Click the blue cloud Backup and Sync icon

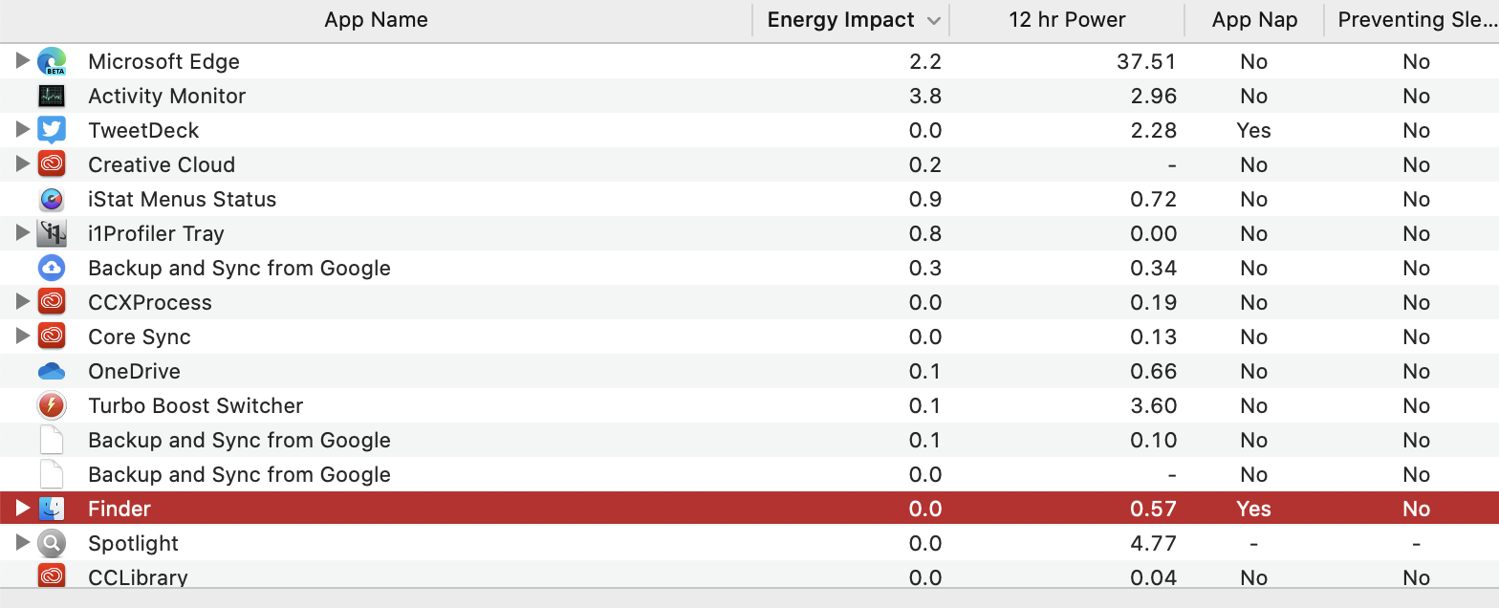pos(52,268)
